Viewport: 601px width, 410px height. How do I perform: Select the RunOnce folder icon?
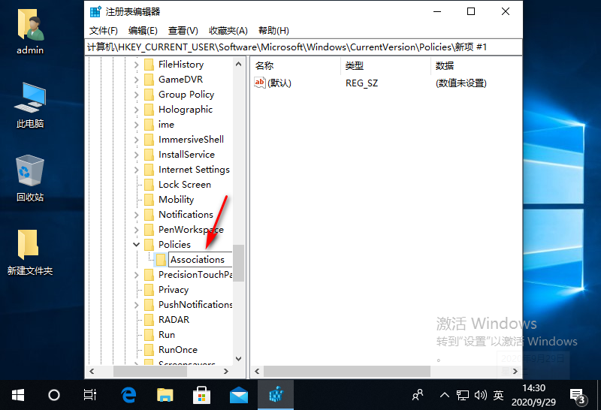[x=149, y=350]
